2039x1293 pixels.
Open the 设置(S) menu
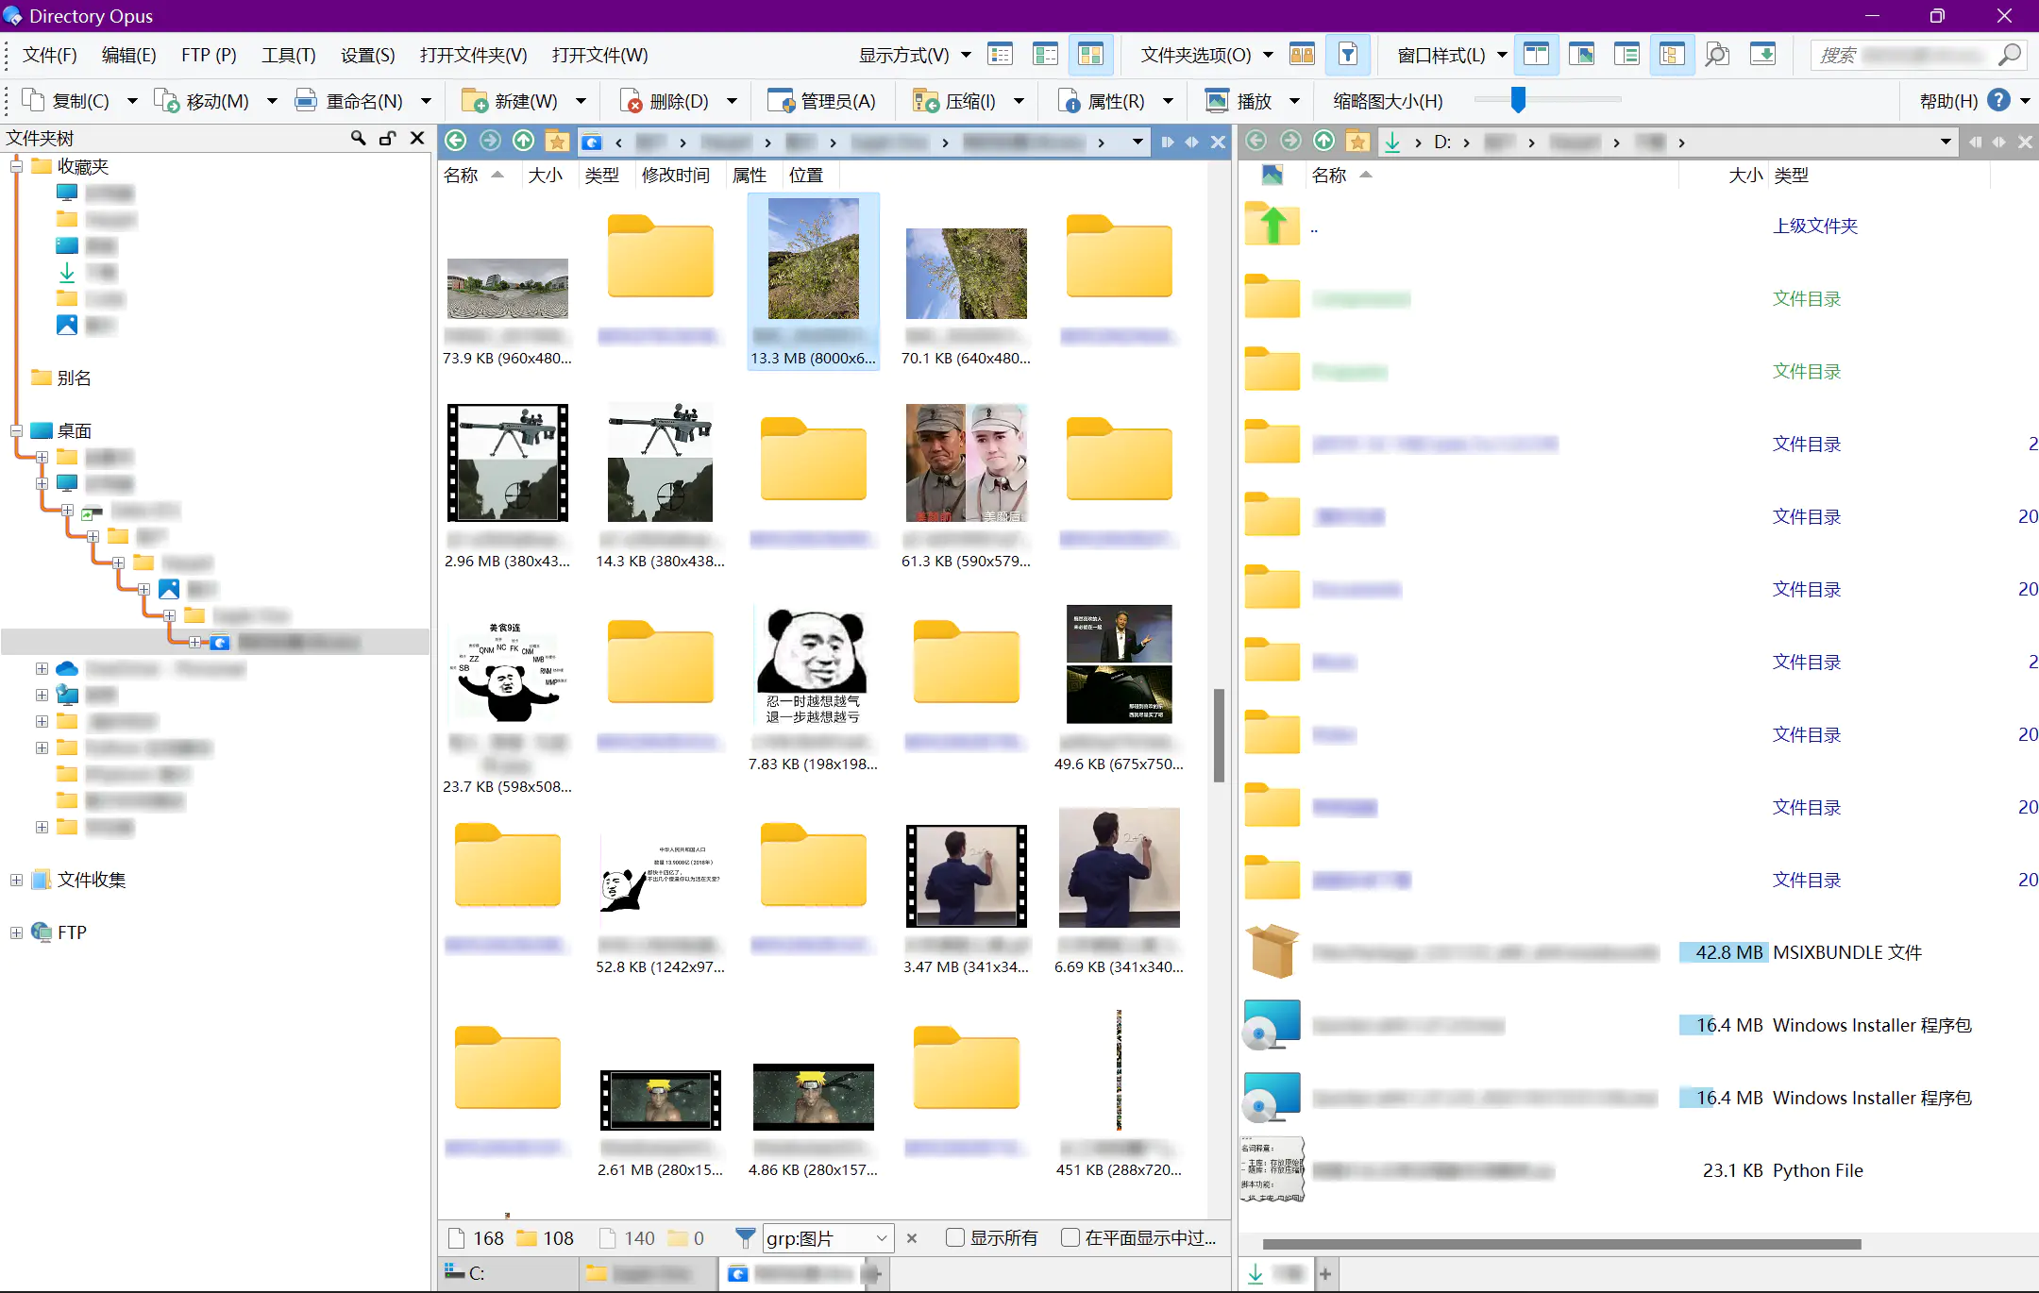click(x=367, y=55)
